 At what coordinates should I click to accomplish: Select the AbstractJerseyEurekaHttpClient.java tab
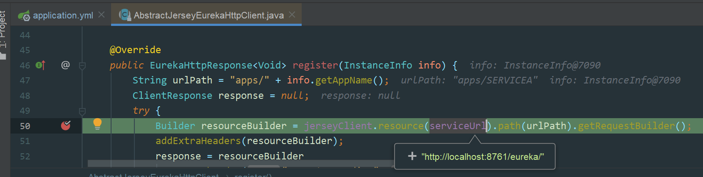(209, 15)
